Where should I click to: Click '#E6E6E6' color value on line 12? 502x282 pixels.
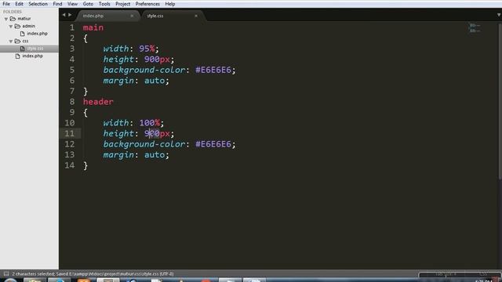pyautogui.click(x=213, y=144)
